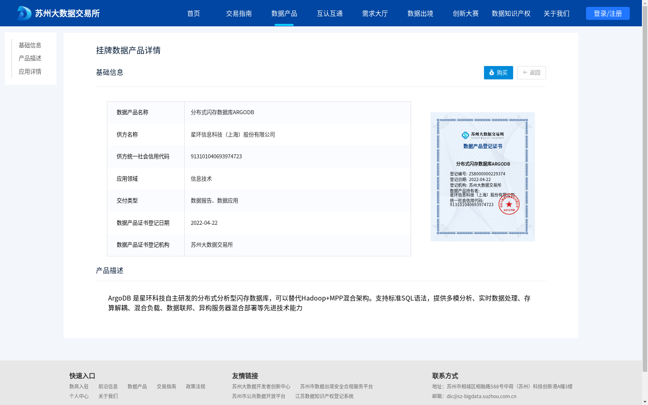Open the 交易指南 nav item
This screenshot has height=405, width=648.
tap(239, 13)
